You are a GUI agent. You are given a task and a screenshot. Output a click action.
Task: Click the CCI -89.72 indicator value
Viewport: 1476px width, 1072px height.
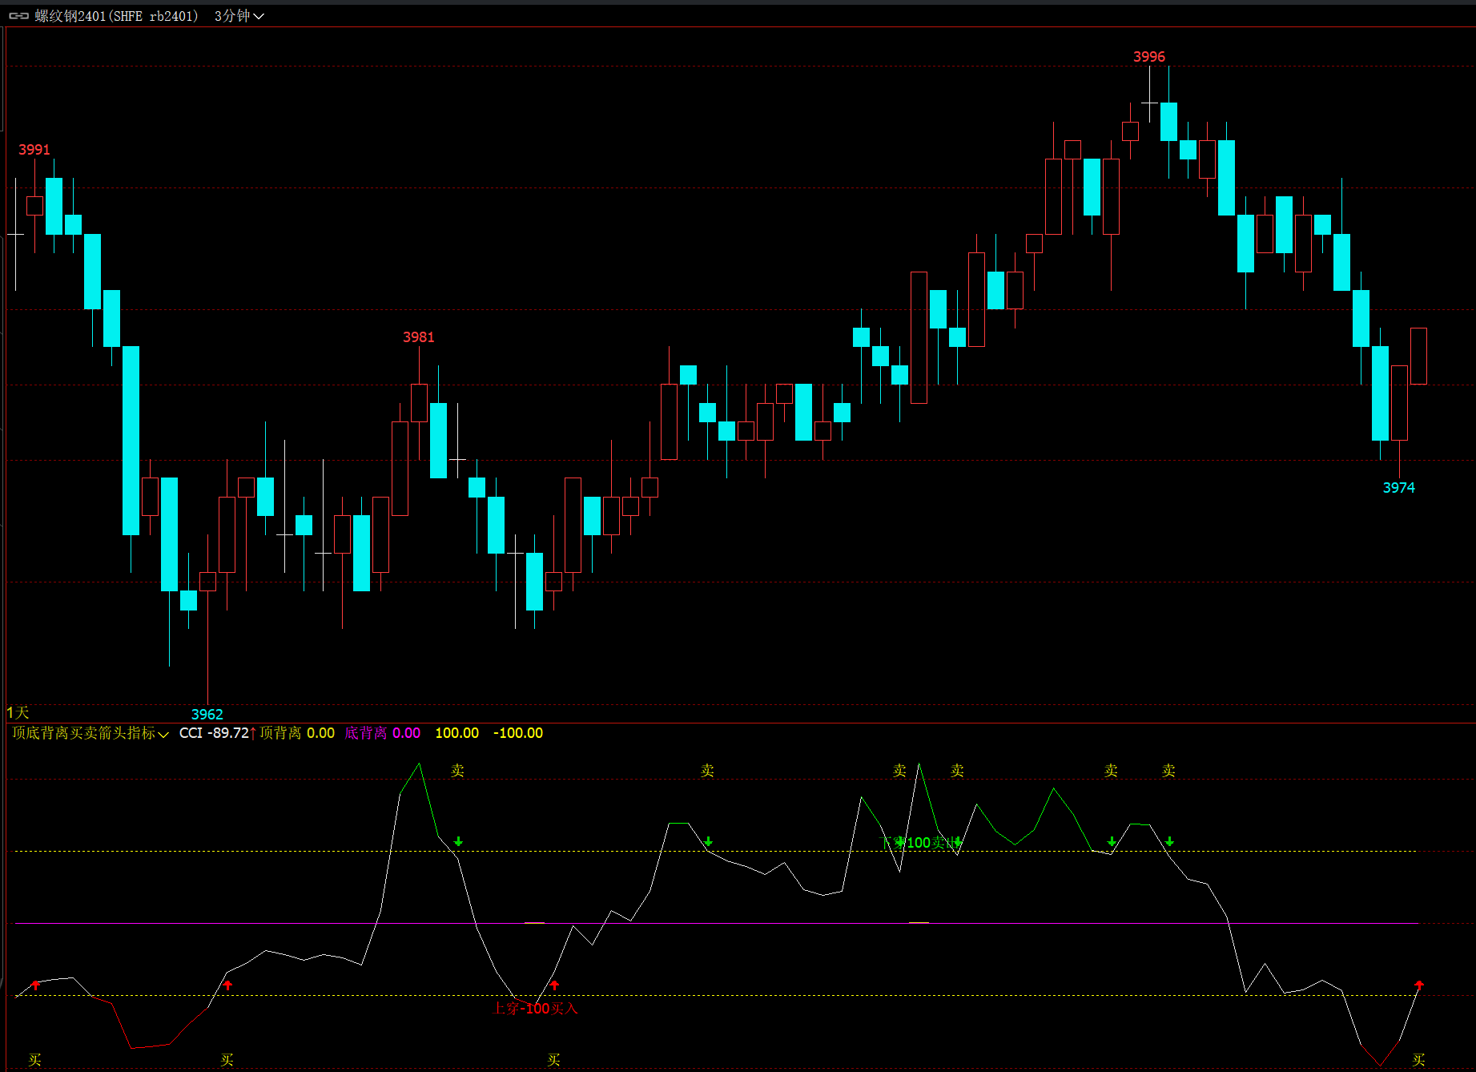point(214,733)
